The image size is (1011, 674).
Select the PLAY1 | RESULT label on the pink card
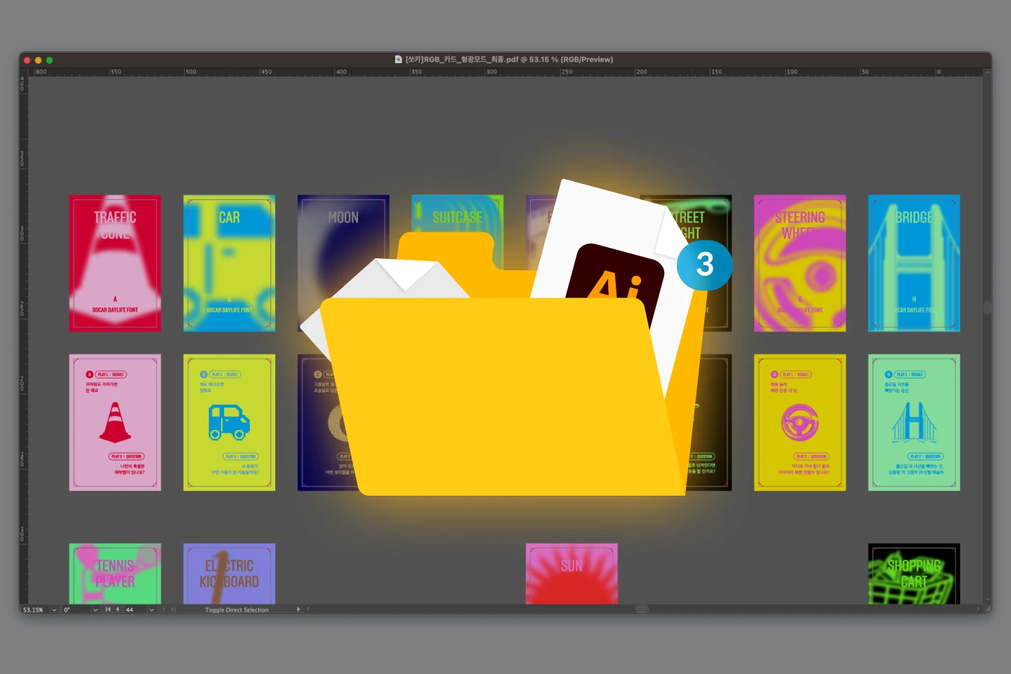click(x=111, y=374)
